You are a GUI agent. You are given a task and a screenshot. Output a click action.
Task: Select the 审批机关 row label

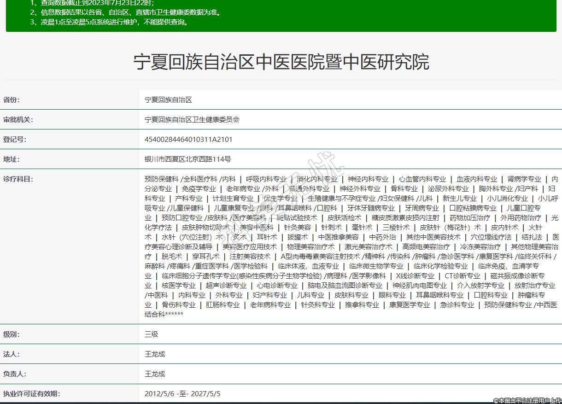coord(18,120)
